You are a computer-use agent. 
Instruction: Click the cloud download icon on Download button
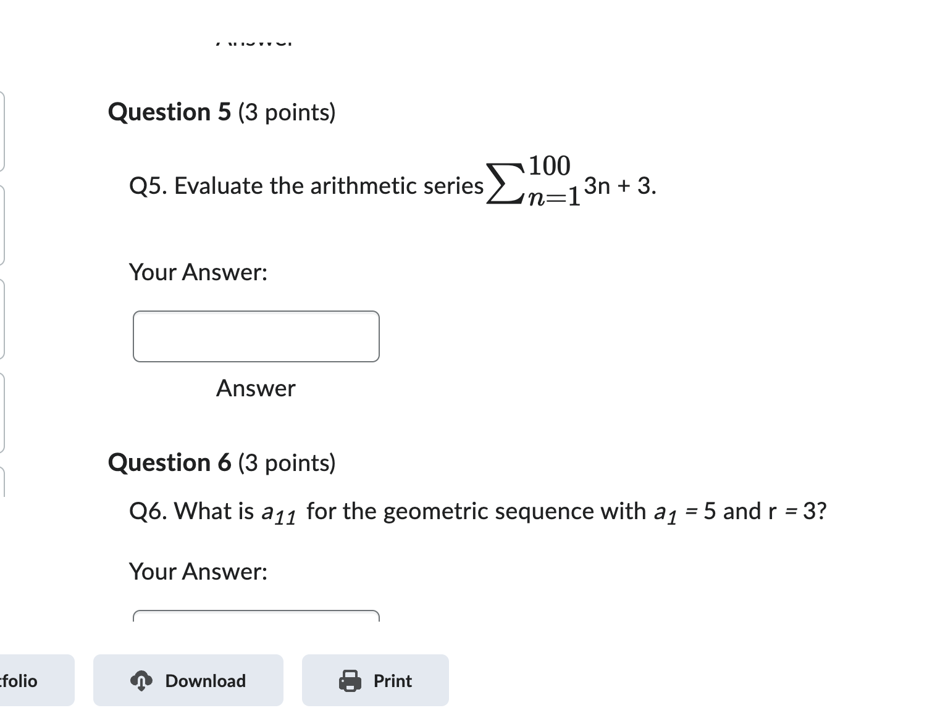click(x=141, y=681)
